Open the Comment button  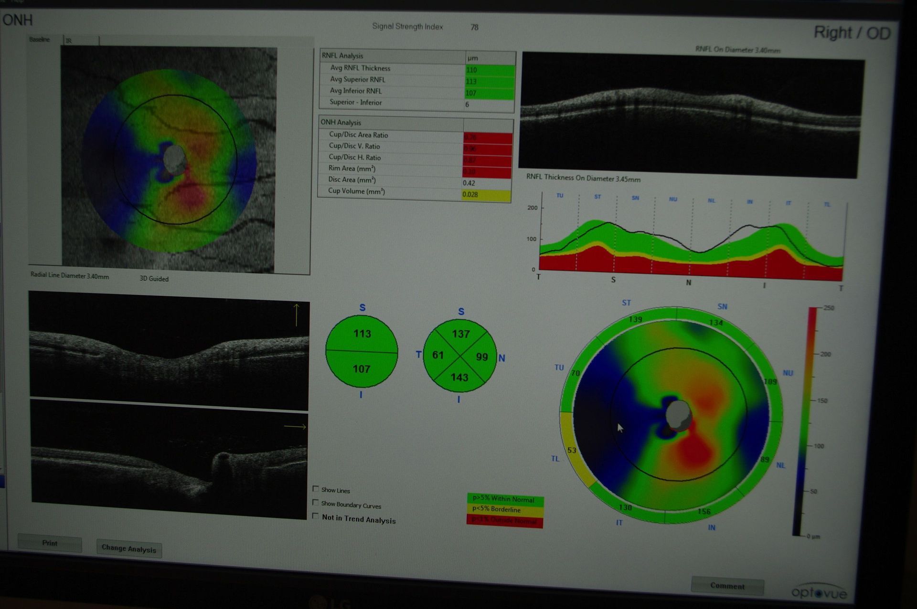coord(727,586)
